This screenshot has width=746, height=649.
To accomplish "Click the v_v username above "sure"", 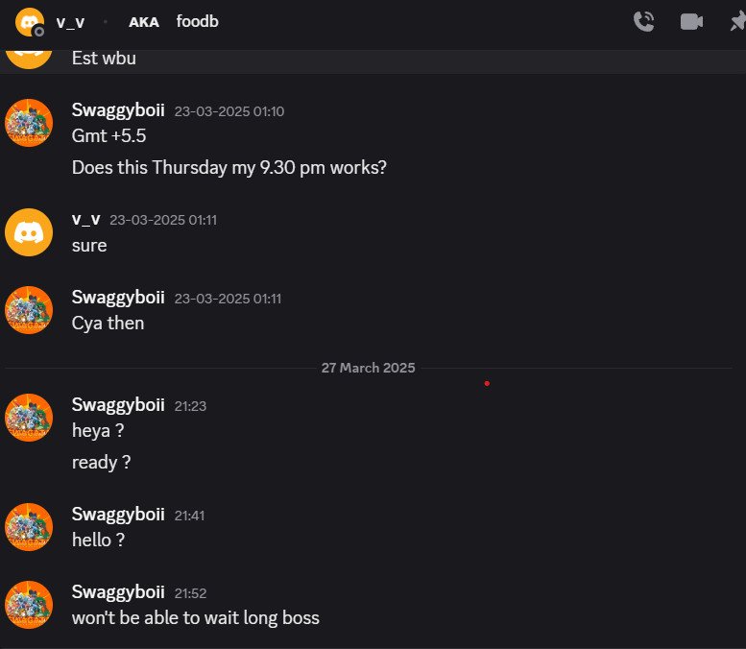I will point(85,219).
